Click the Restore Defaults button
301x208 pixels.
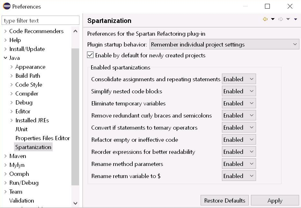coord(224,201)
